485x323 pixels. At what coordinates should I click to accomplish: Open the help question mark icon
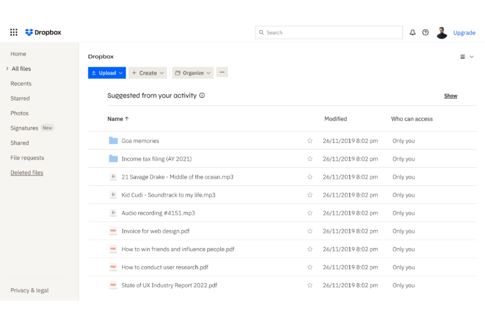pyautogui.click(x=425, y=32)
